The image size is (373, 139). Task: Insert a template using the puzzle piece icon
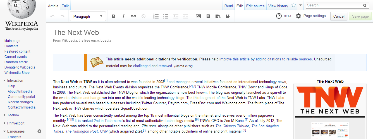pos(228,16)
